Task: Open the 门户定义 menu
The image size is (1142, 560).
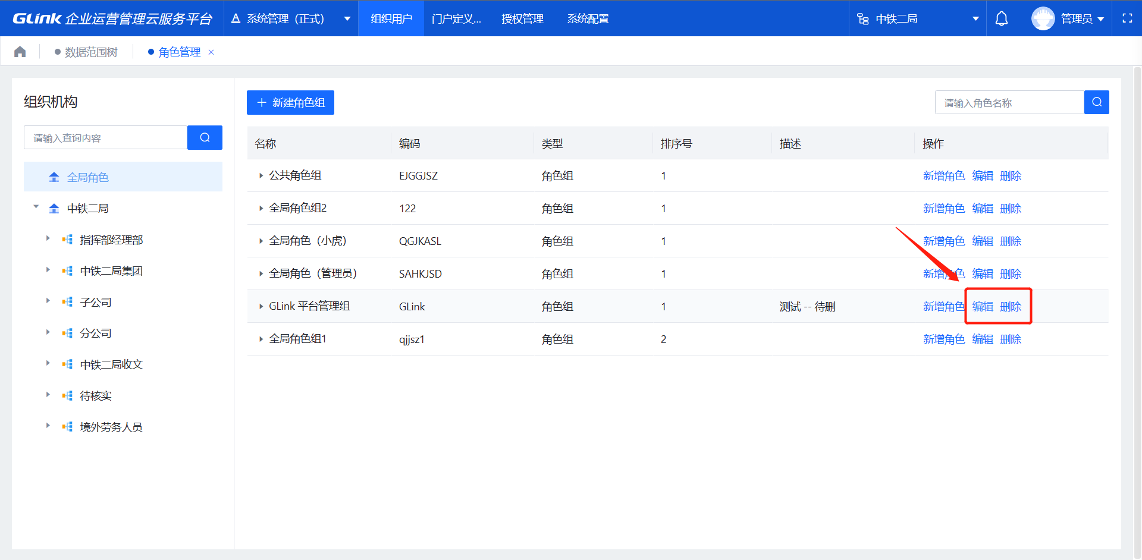Action: point(456,18)
